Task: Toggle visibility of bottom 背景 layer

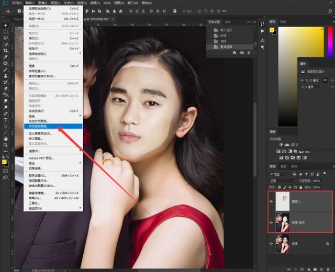Action: (x=272, y=243)
